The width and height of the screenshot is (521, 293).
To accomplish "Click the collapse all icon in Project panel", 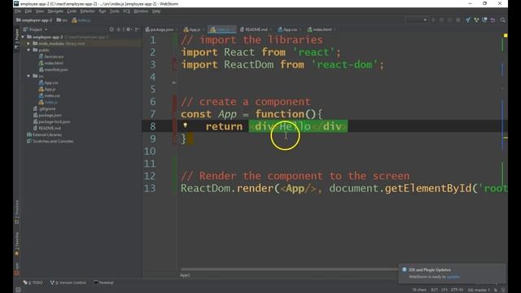I will pyautogui.click(x=120, y=29).
